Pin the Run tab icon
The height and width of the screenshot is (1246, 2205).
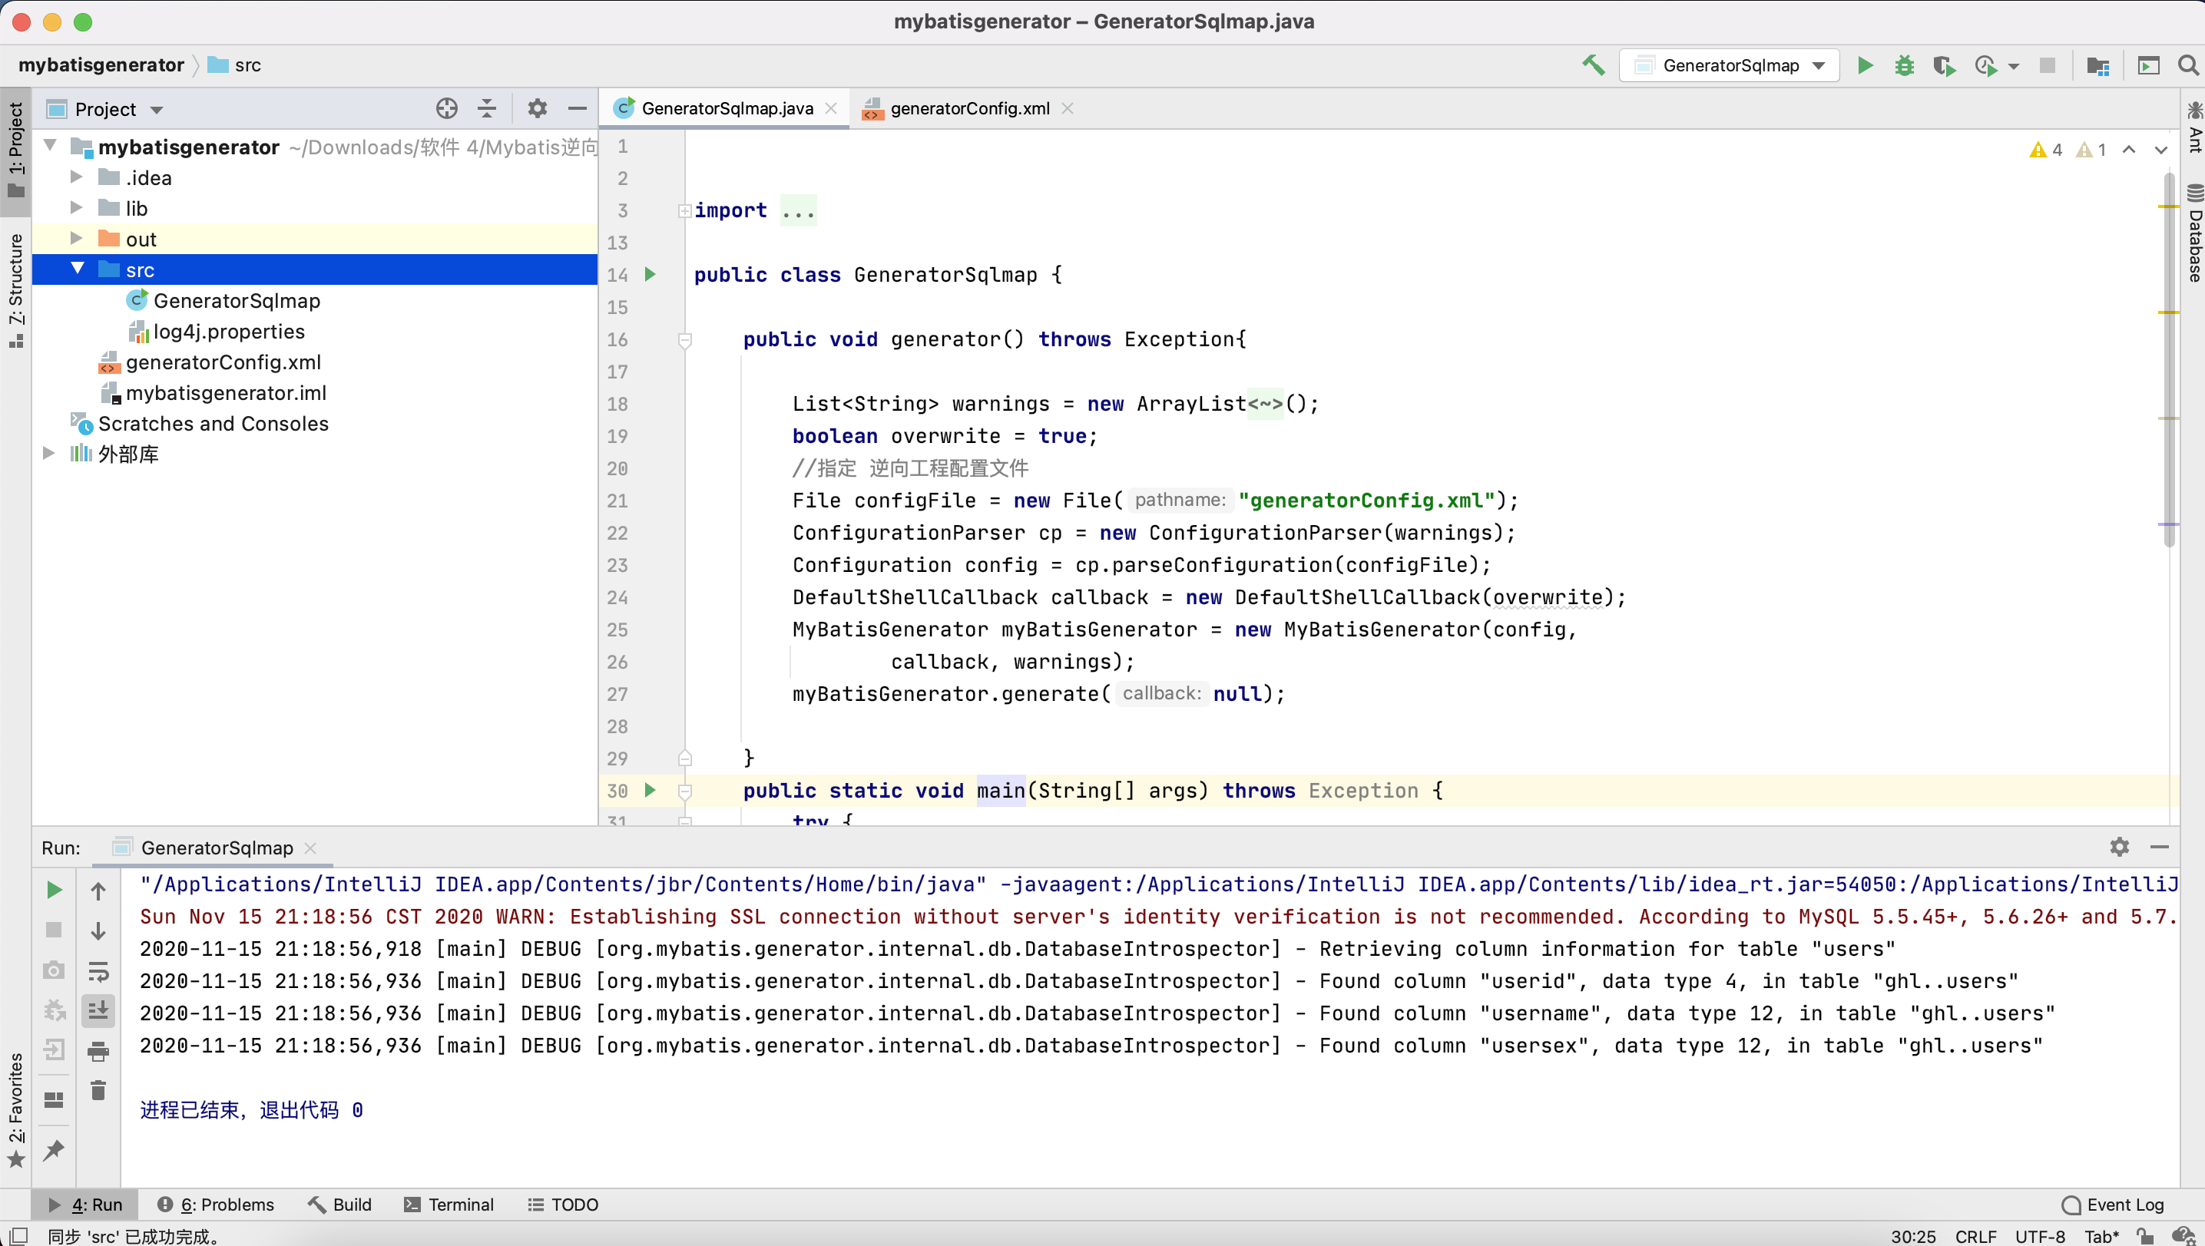click(x=54, y=1150)
